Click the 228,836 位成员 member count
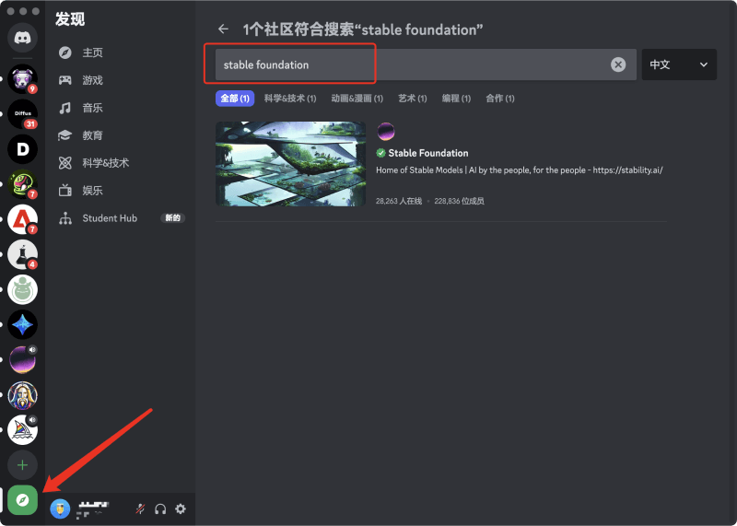Image resolution: width=737 pixels, height=526 pixels. pos(459,201)
